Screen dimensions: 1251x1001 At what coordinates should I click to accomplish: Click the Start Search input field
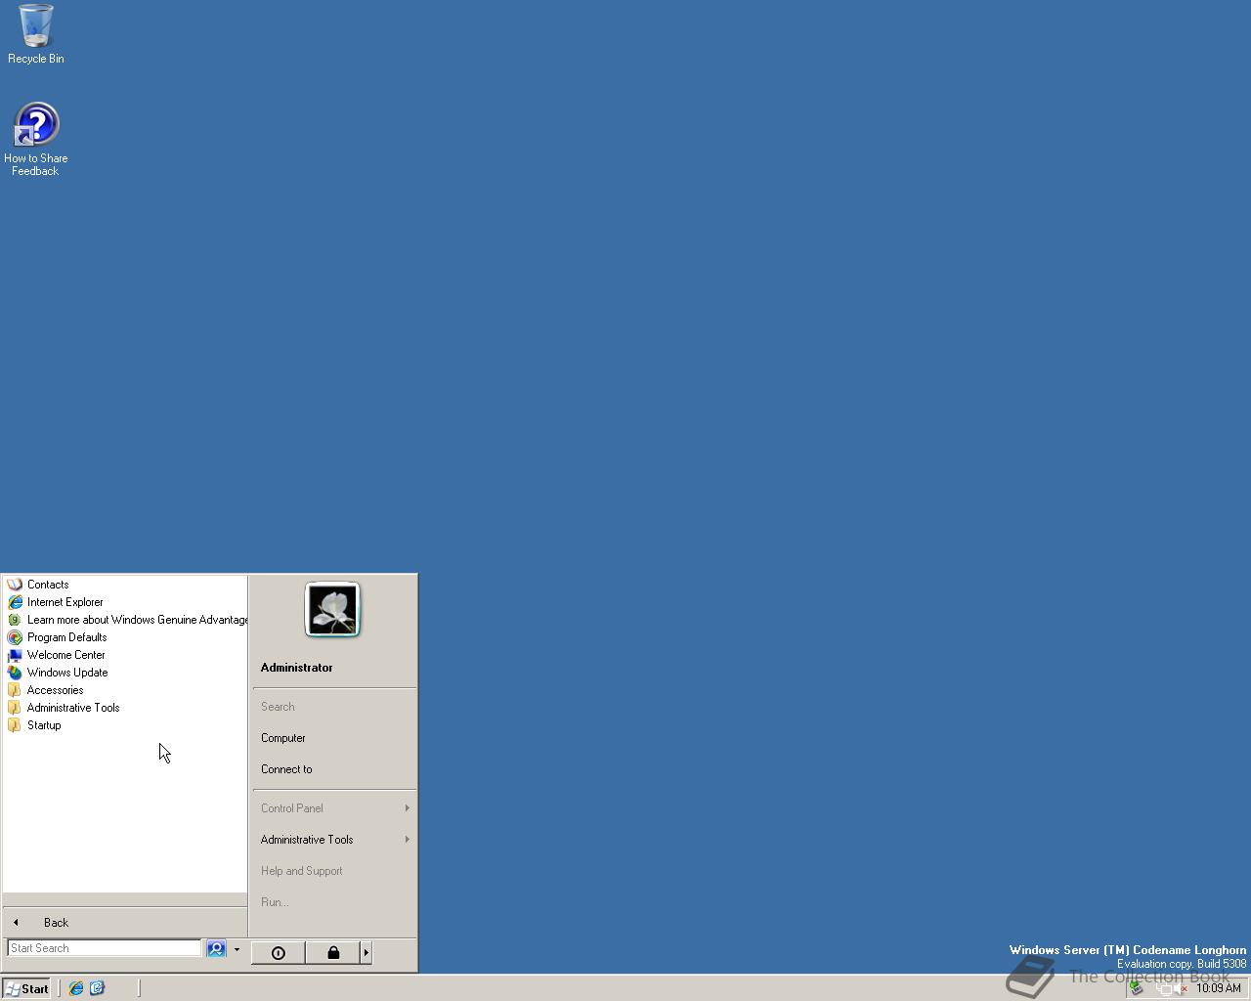104,948
